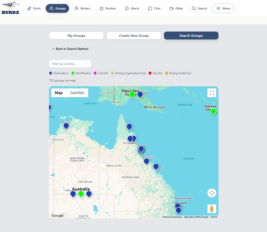
Task: Open the Chat bubble item
Action: [x=154, y=8]
